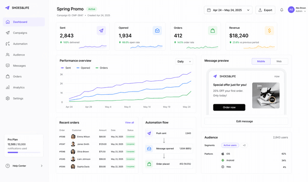Click Order placed bag icon in flow
The width and height of the screenshot is (308, 182).
[149, 164]
